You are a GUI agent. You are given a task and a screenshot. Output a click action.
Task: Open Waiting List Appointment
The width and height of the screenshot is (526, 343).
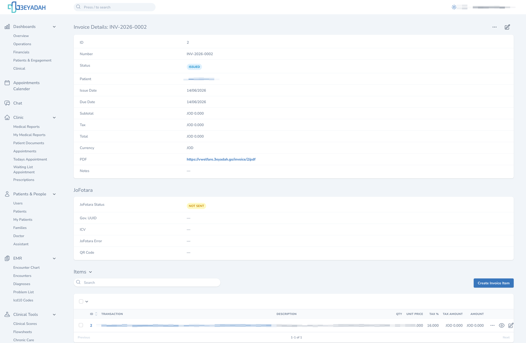[x=24, y=169]
